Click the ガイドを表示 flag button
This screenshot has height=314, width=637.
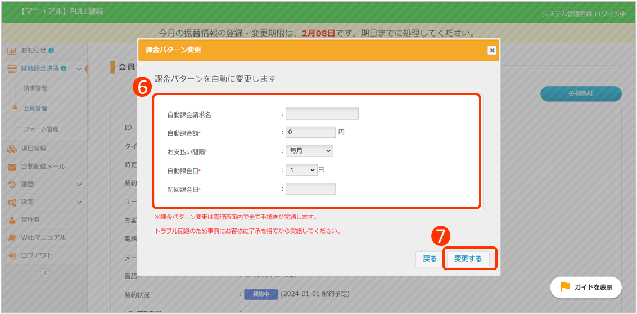coord(586,287)
